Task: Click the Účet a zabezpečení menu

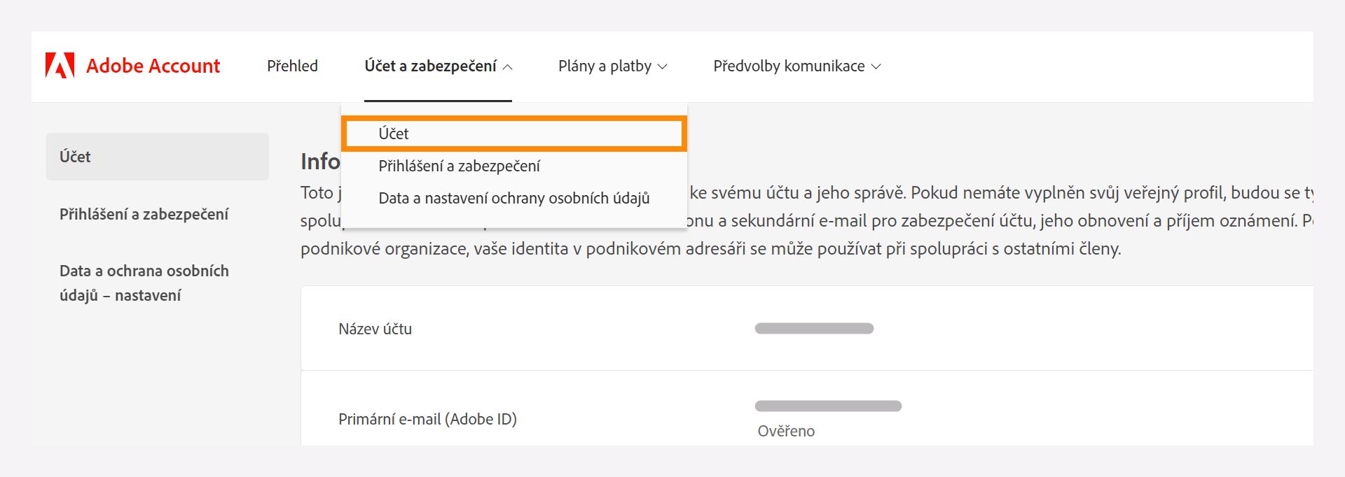Action: [x=429, y=66]
